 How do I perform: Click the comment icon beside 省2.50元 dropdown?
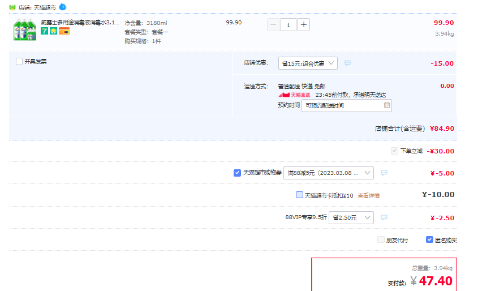(x=384, y=217)
